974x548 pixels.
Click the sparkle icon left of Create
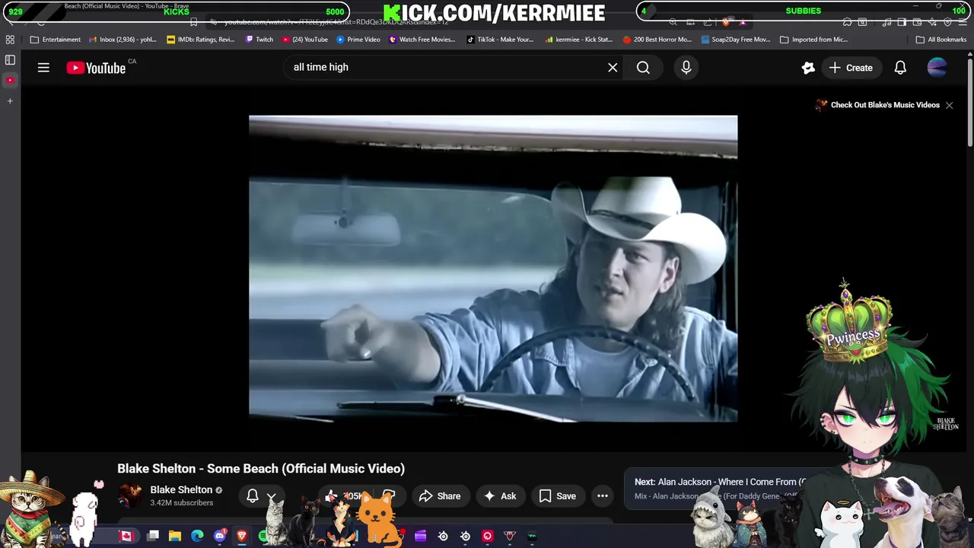[808, 68]
